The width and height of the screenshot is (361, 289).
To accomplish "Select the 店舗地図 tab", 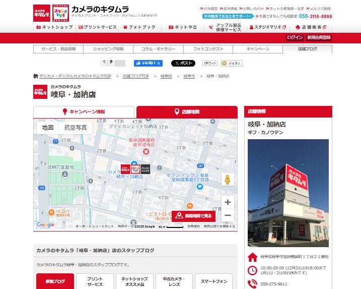I will 187,112.
